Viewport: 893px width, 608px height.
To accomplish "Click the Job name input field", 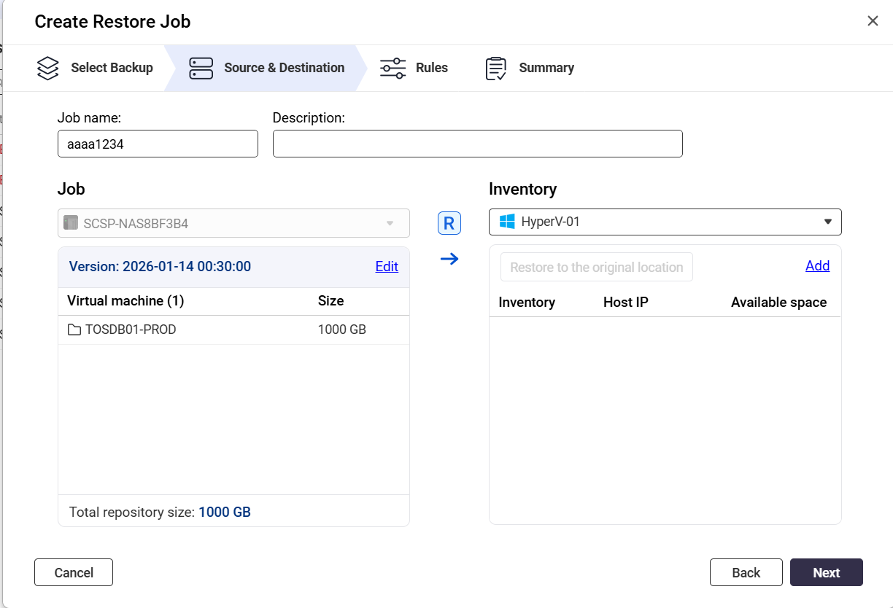I will (x=158, y=144).
